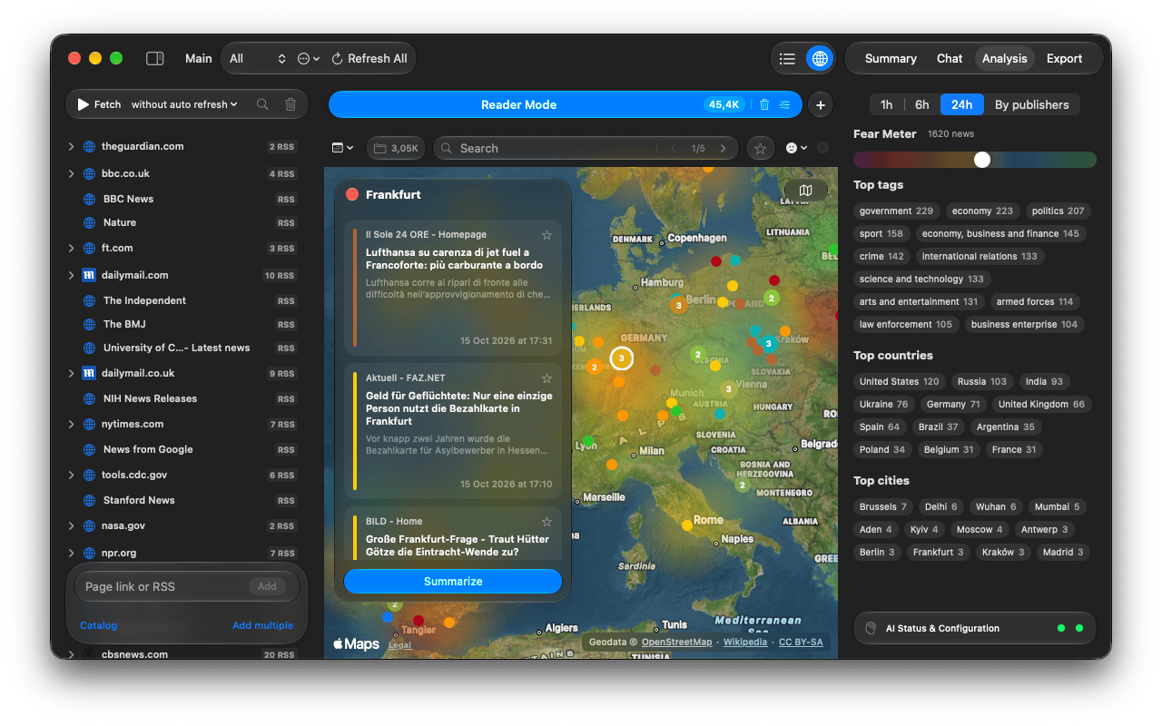1162x726 pixels.
Task: Open the layout view dropdown icon
Action: (x=343, y=148)
